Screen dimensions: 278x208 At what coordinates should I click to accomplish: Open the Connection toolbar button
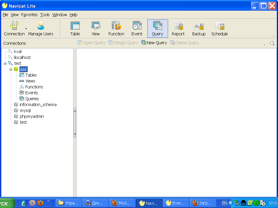pyautogui.click(x=14, y=28)
